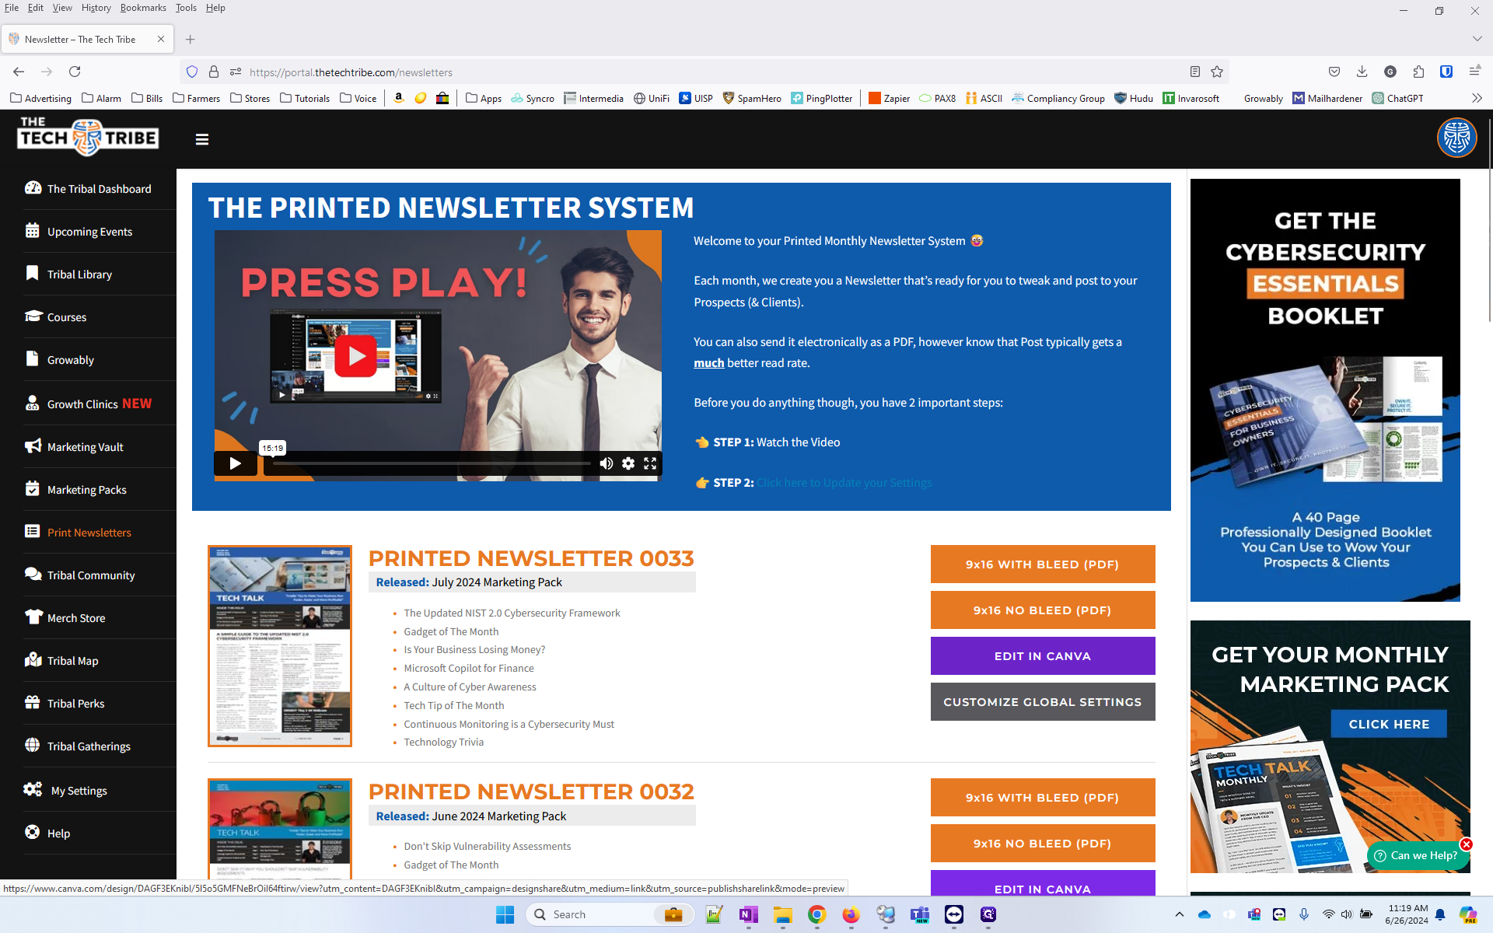Viewport: 1493px width, 933px height.
Task: Go back with the back arrow
Action: coord(19,72)
